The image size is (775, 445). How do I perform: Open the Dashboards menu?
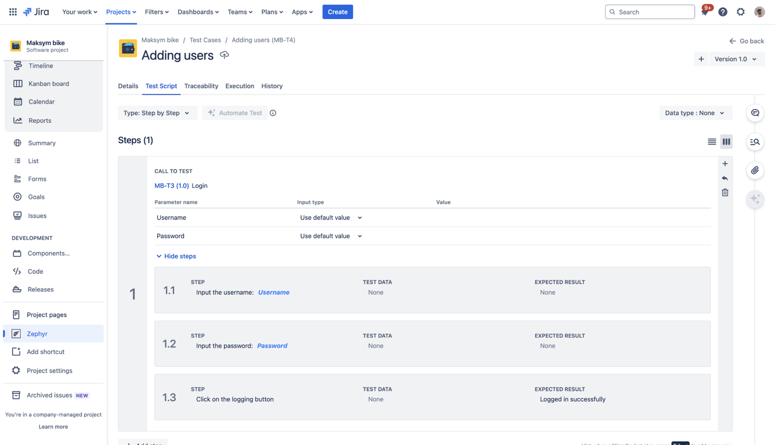(198, 12)
